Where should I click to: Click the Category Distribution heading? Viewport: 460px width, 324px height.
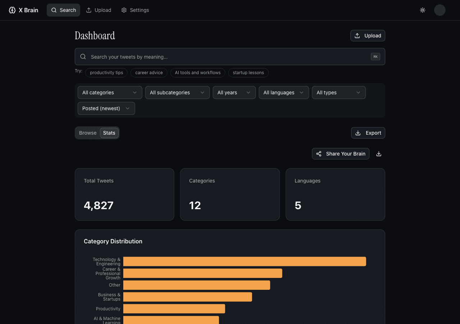pos(113,241)
